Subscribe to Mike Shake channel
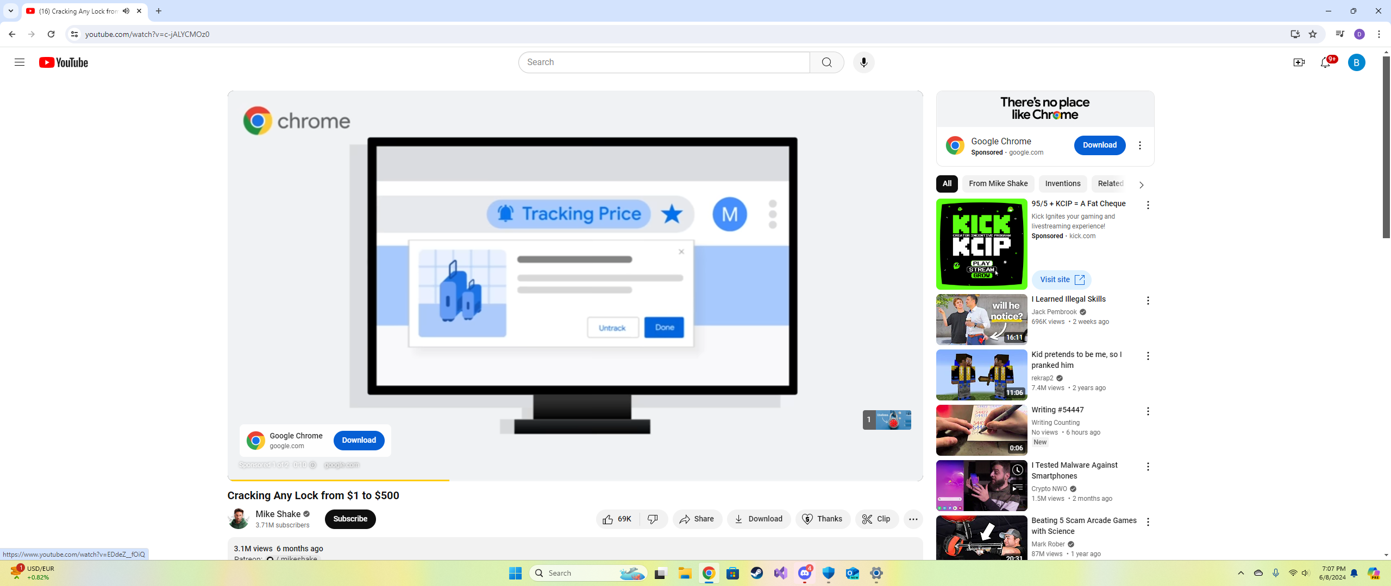Image resolution: width=1391 pixels, height=586 pixels. [350, 519]
